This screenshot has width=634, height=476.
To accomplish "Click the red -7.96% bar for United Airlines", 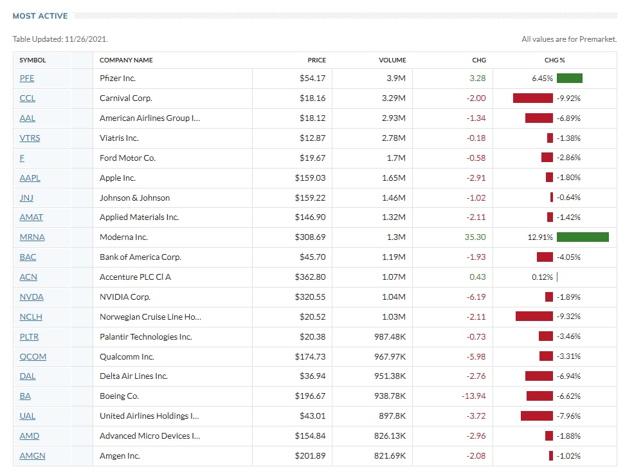I will click(x=537, y=416).
